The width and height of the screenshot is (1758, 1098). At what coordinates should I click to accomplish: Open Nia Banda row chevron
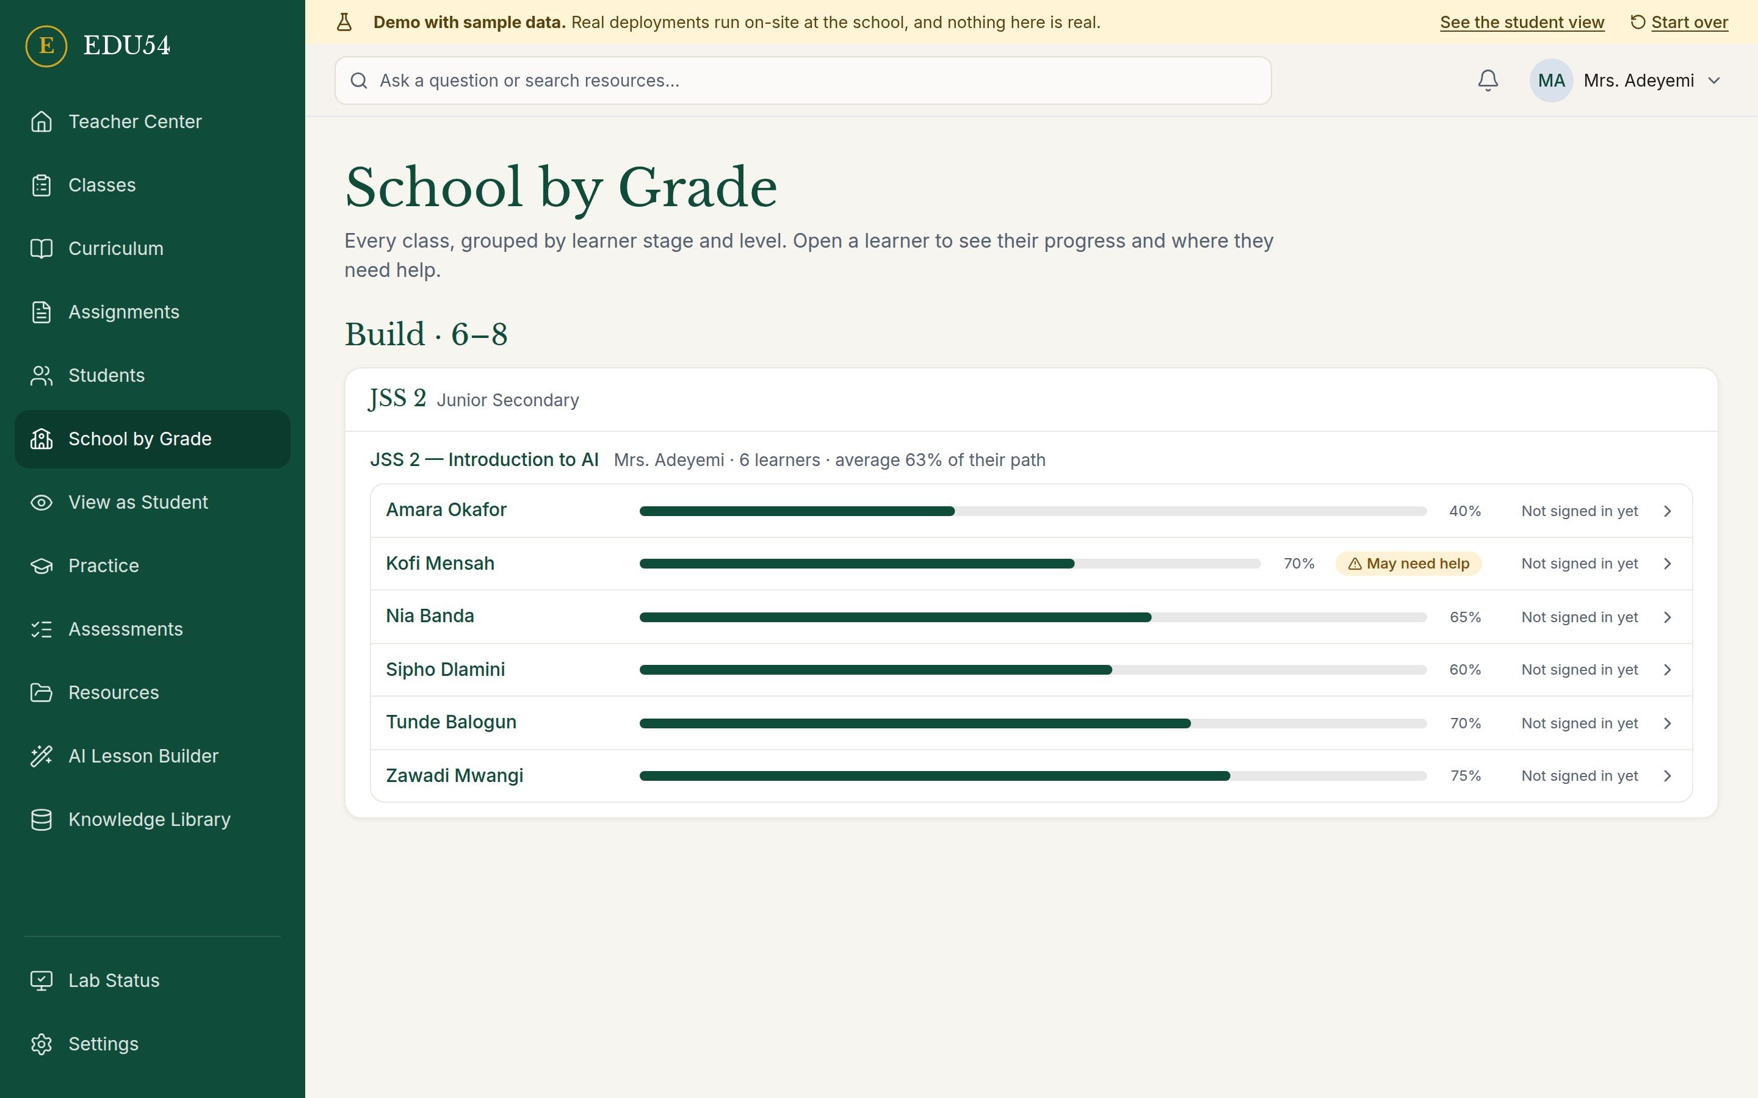pyautogui.click(x=1668, y=617)
